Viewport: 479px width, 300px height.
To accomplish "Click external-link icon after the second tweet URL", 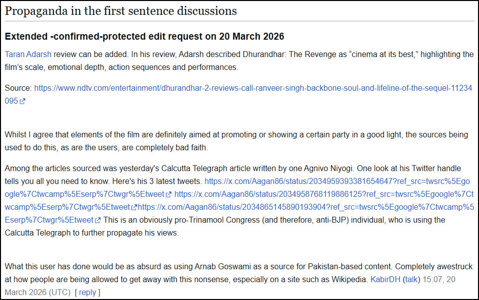I will click(x=134, y=207).
